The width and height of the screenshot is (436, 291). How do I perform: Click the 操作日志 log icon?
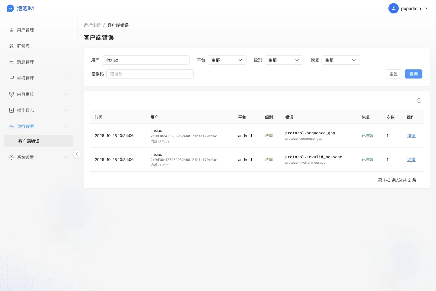click(12, 110)
